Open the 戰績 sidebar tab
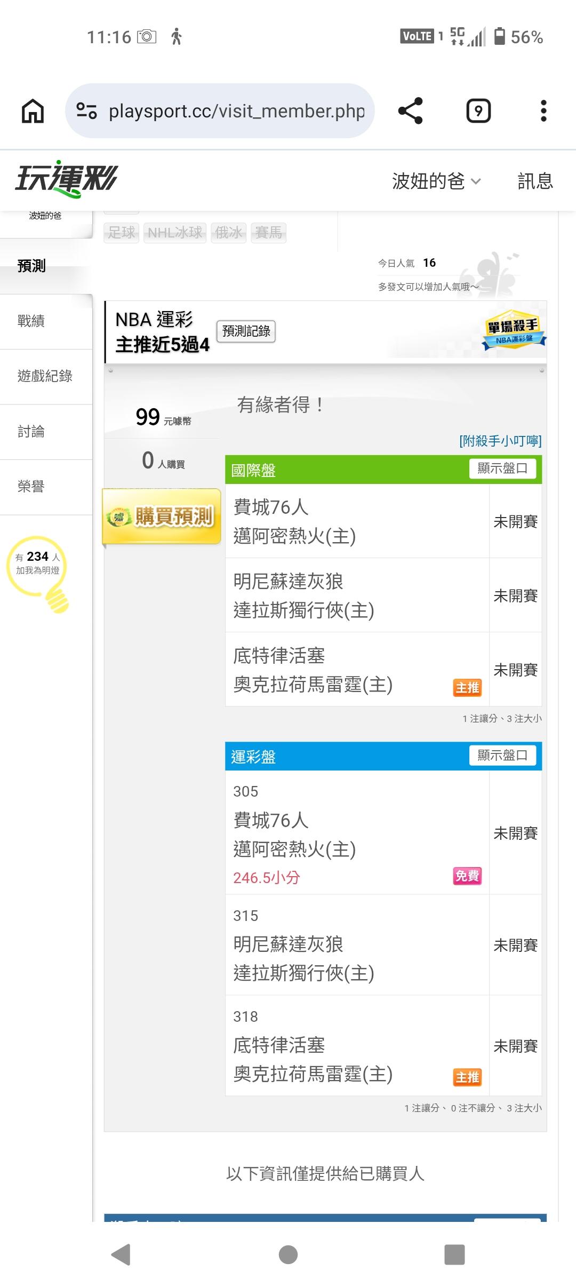 [x=31, y=321]
